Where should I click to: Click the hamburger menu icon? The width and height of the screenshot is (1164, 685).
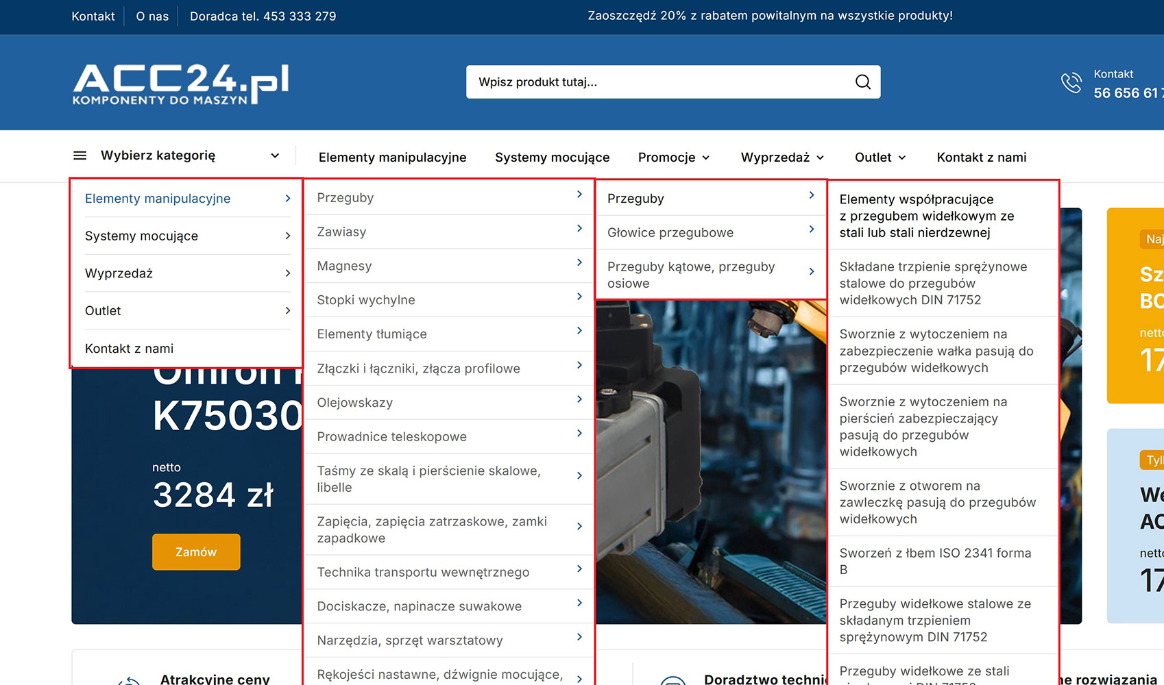coord(80,155)
